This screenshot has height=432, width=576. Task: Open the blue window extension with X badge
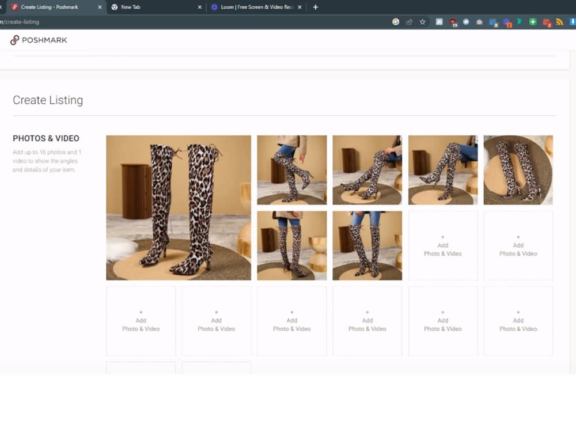[x=494, y=23]
